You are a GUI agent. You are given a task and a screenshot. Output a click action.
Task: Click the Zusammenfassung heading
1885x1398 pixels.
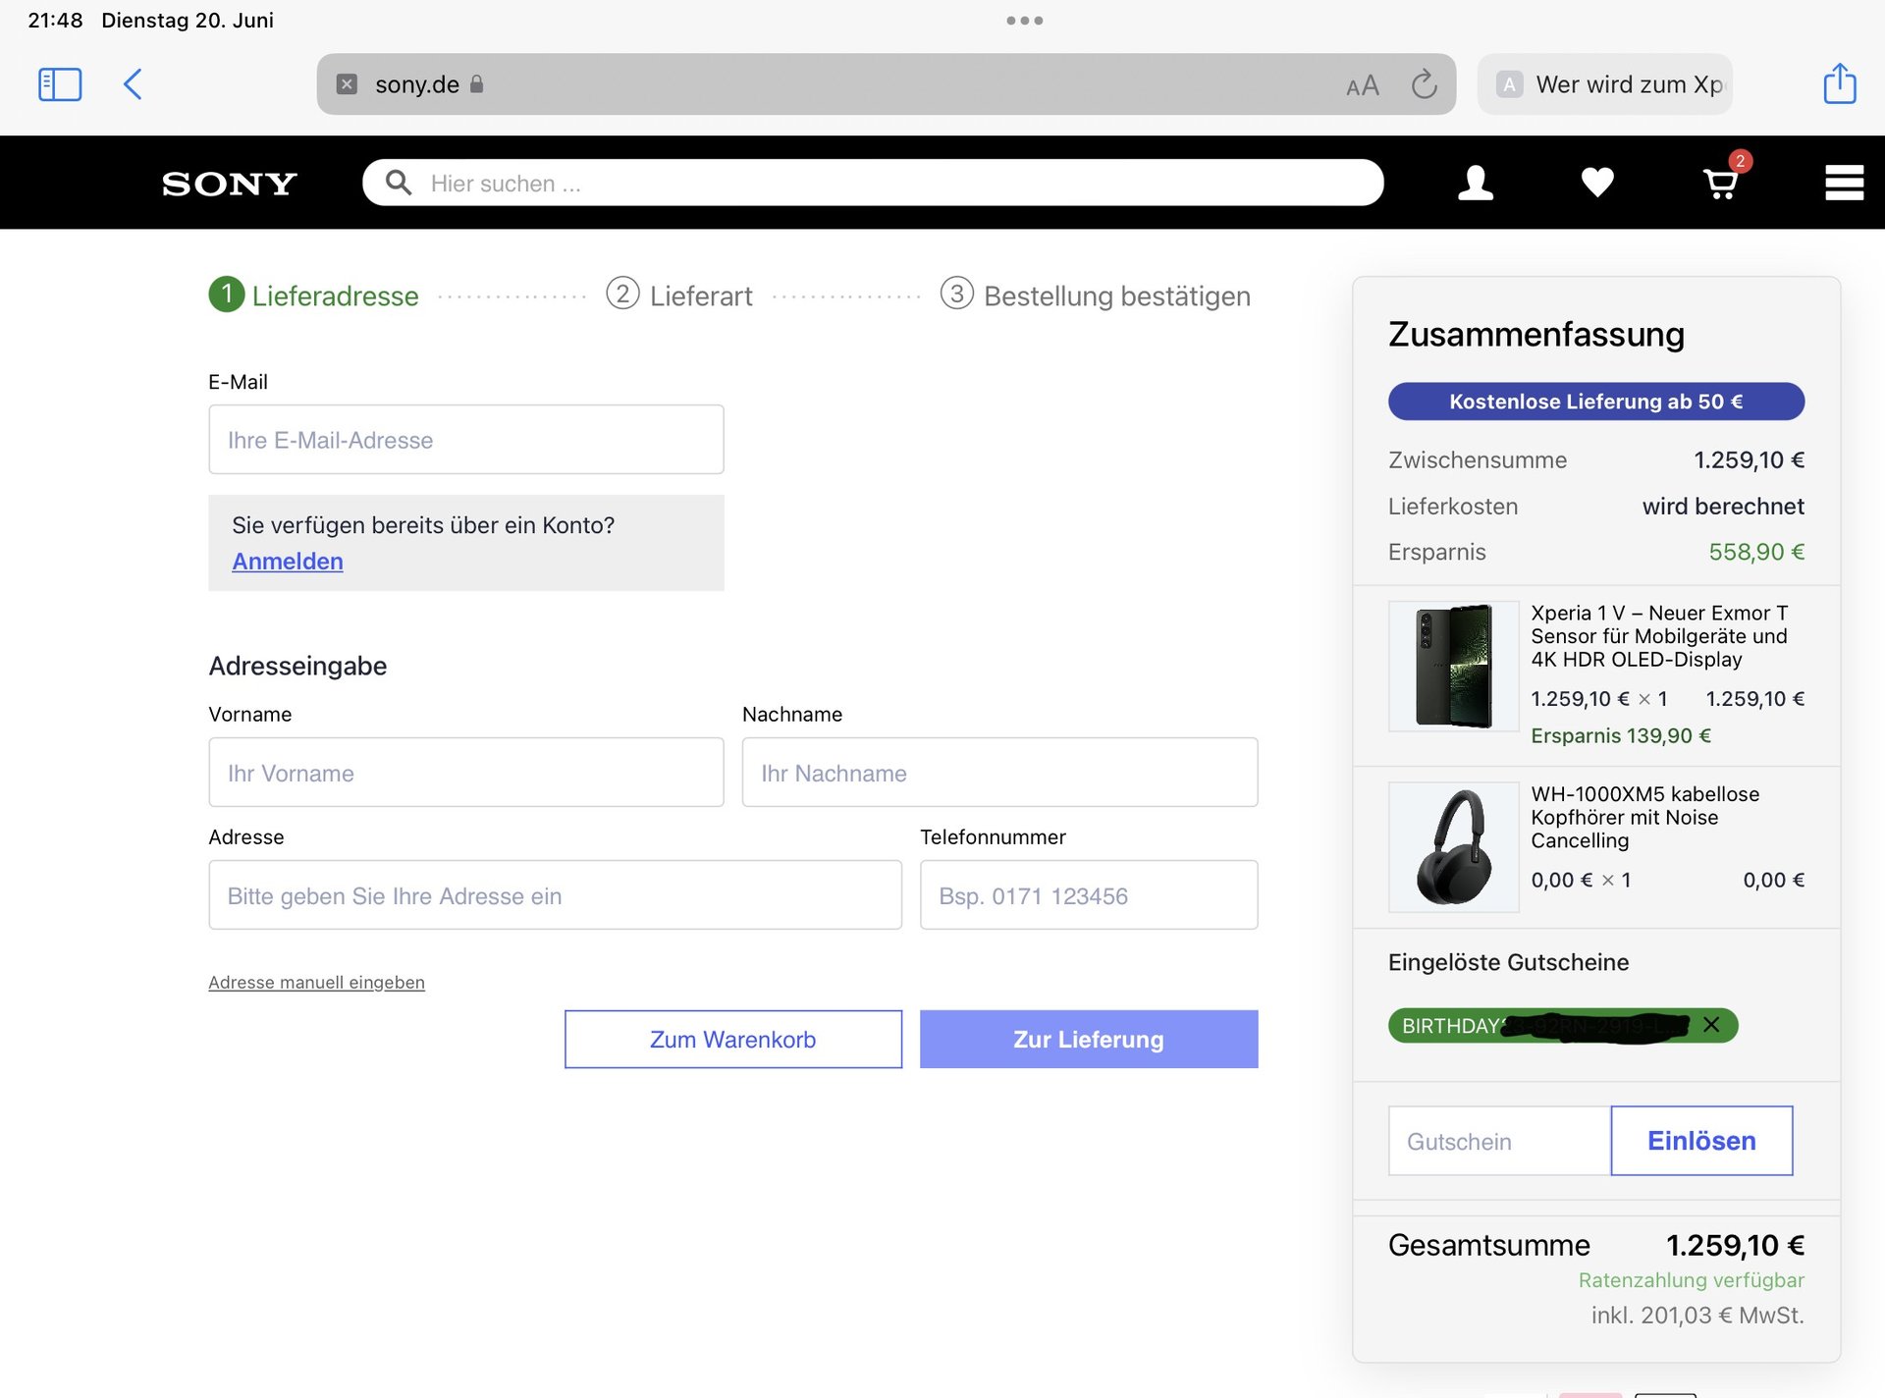point(1536,335)
